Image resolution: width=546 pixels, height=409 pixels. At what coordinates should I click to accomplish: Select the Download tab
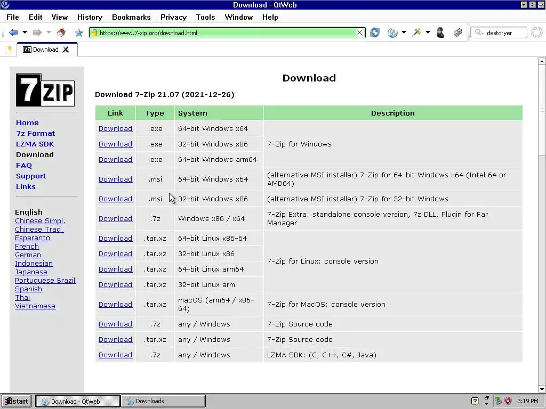tap(47, 50)
